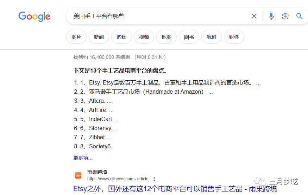Click the Etsy list item text

coord(167,83)
